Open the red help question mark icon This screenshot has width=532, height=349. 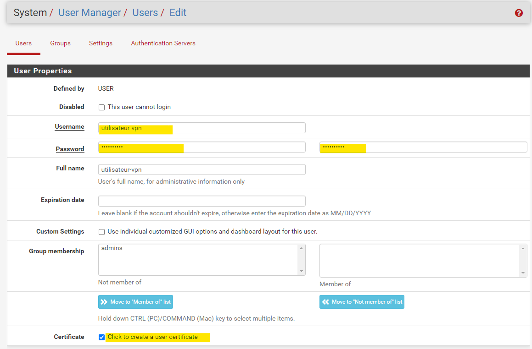pos(519,13)
